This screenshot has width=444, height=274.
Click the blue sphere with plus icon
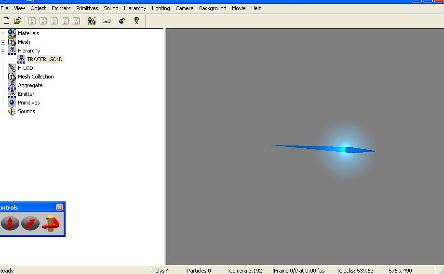coord(122,21)
